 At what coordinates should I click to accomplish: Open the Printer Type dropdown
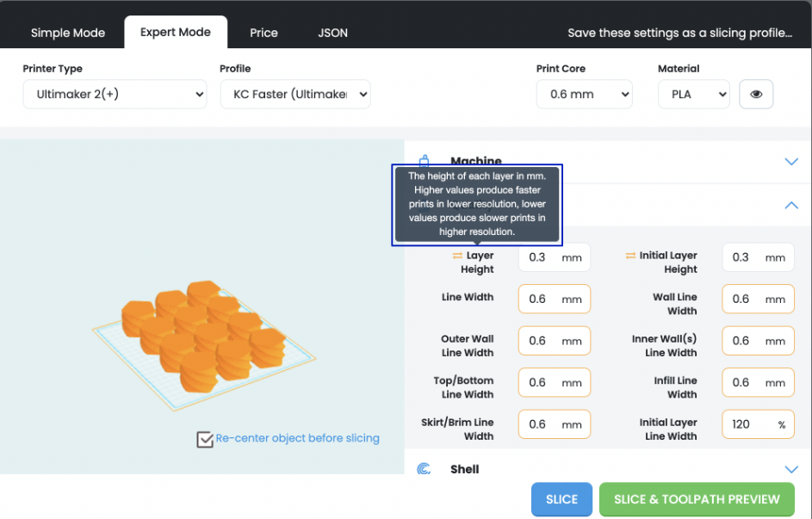tap(115, 95)
